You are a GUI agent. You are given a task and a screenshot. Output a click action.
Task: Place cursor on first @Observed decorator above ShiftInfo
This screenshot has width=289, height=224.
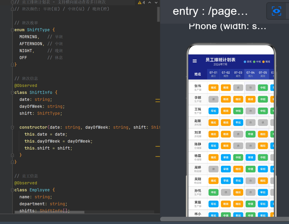pyautogui.click(x=26, y=85)
